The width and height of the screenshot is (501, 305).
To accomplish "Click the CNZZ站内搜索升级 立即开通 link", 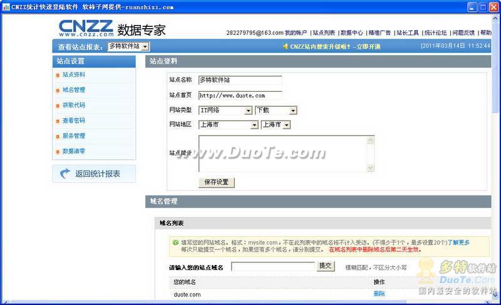I will [x=335, y=47].
